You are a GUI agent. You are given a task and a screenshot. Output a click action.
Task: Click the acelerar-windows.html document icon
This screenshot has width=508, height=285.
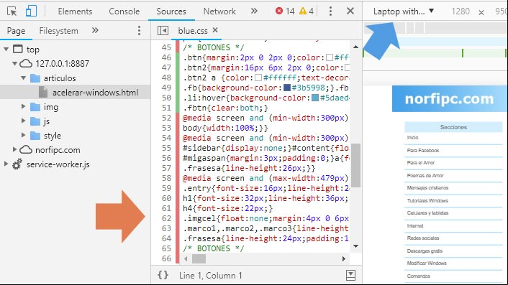43,93
